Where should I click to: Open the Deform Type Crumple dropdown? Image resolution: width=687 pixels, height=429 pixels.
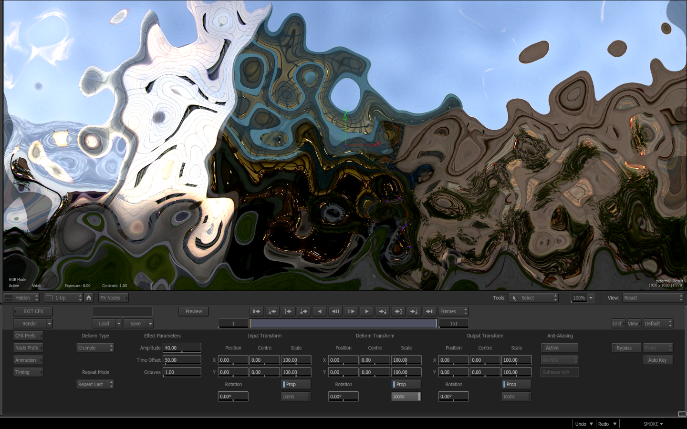tap(95, 348)
